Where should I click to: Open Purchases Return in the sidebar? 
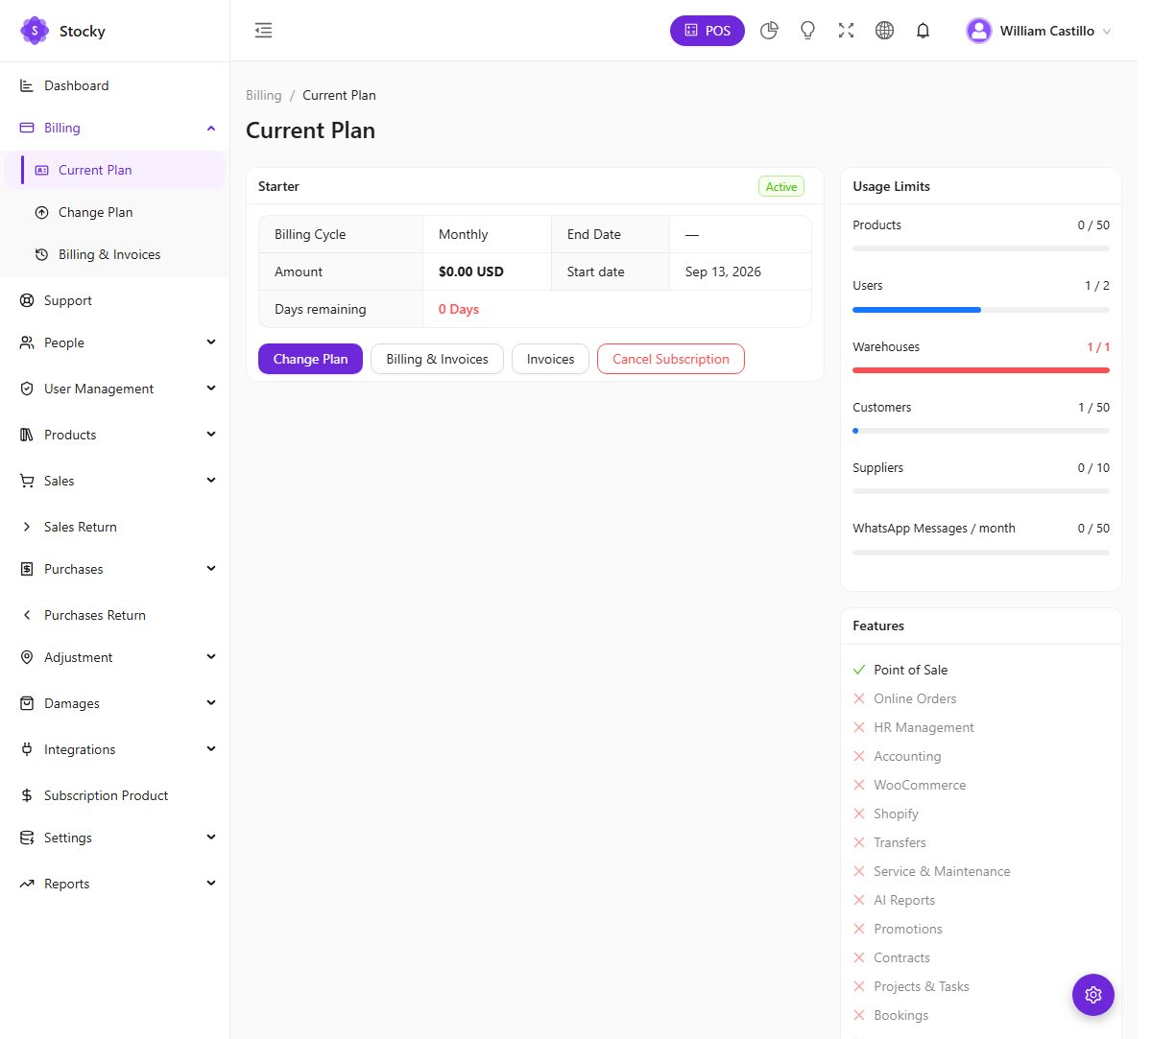click(115, 615)
